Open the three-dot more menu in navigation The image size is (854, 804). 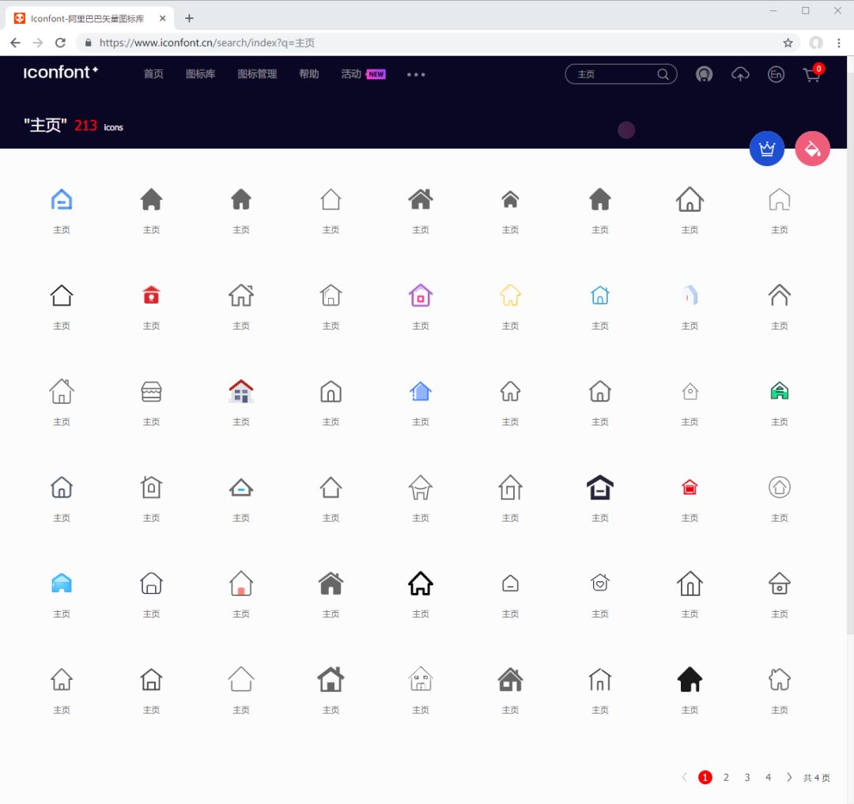point(416,74)
